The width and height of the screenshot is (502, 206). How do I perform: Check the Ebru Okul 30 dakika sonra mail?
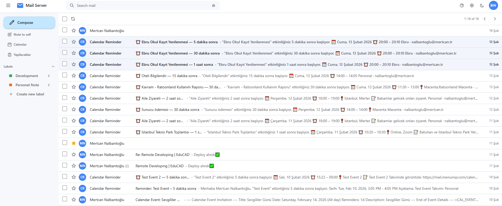point(65,53)
